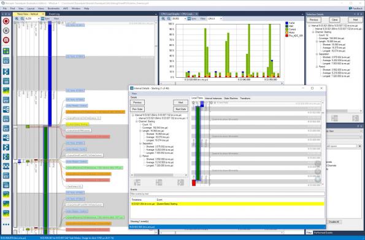Collapse the Length node in Interval Details tree
This screenshot has height=240, width=365.
[140, 131]
